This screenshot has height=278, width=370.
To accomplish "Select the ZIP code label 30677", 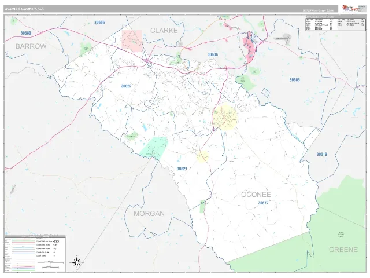I will point(264,203).
